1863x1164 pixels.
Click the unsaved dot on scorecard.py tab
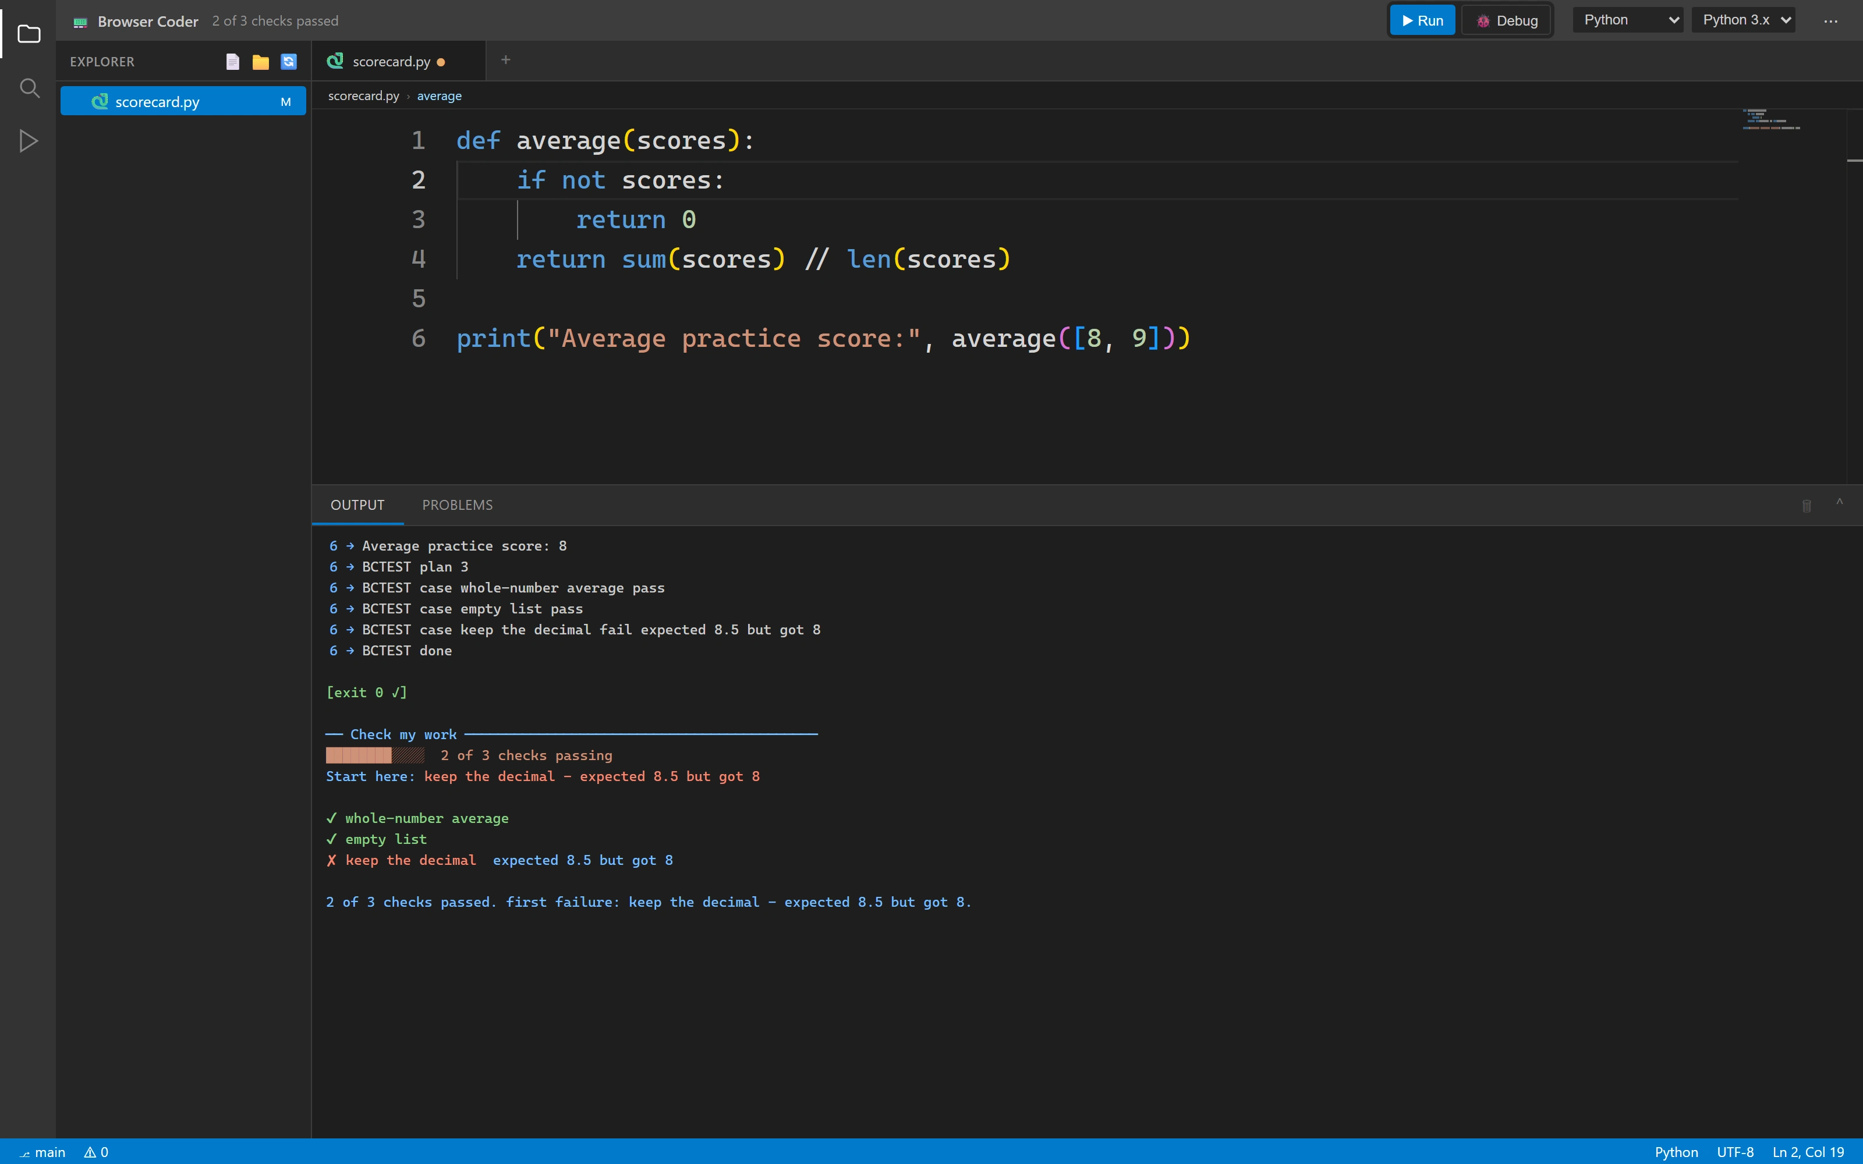coord(441,62)
